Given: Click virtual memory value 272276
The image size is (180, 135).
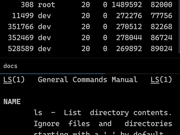Looking at the screenshot, I should 129,15.
